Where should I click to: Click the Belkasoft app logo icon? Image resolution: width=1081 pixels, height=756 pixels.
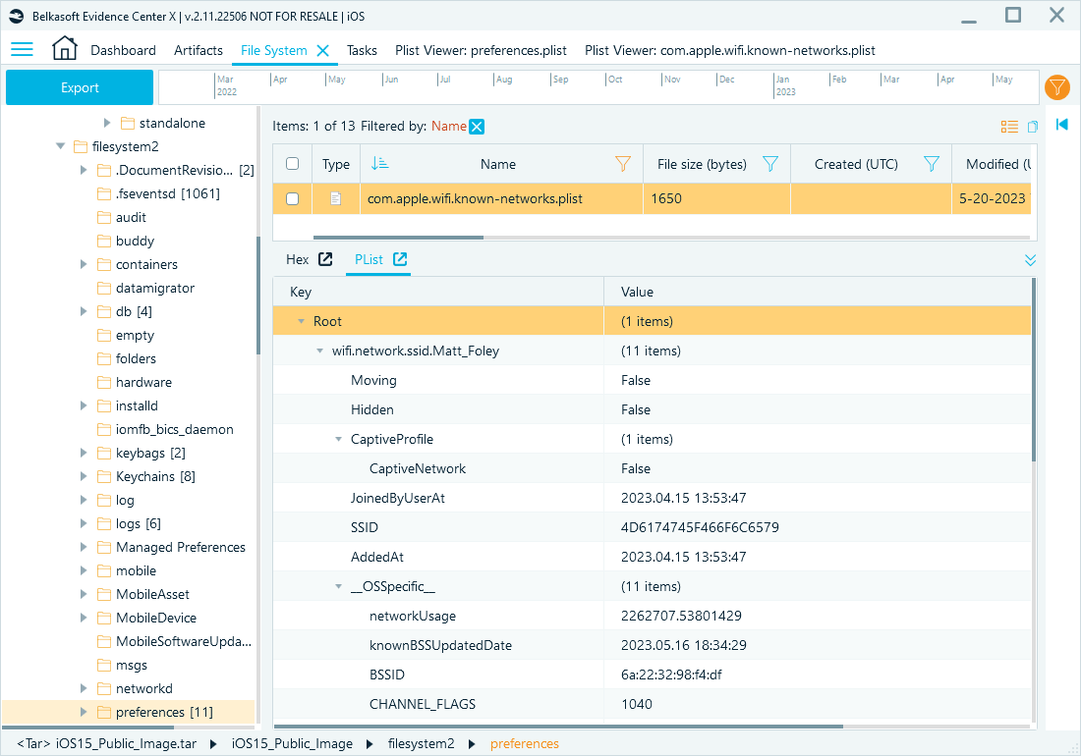[17, 16]
